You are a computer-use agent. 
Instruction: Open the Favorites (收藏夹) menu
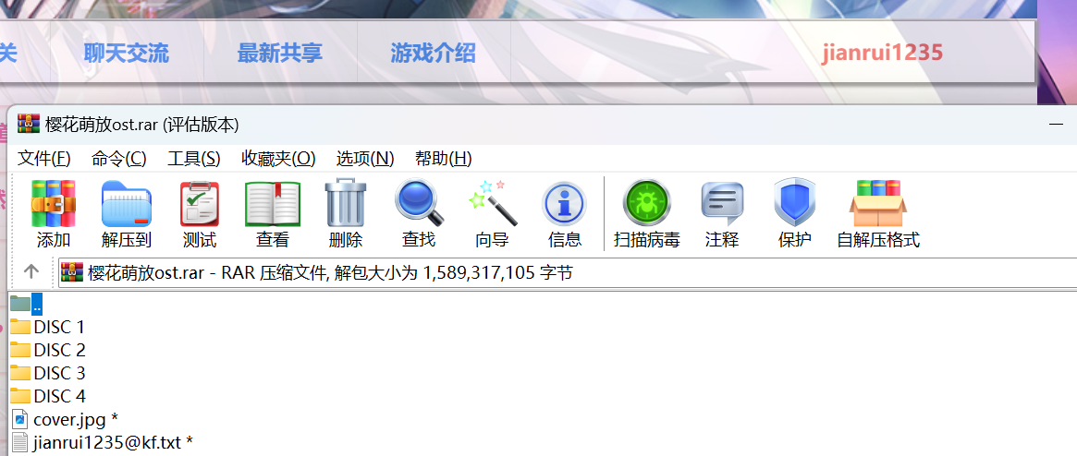click(278, 158)
